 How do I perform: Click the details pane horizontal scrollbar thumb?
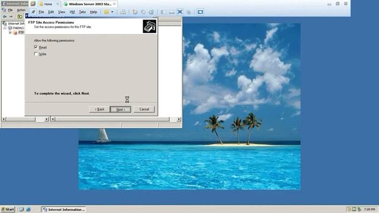pyautogui.click(x=112, y=119)
